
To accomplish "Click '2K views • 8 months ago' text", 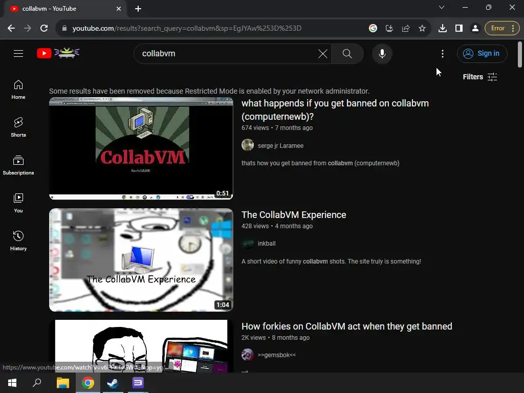I will (x=276, y=338).
